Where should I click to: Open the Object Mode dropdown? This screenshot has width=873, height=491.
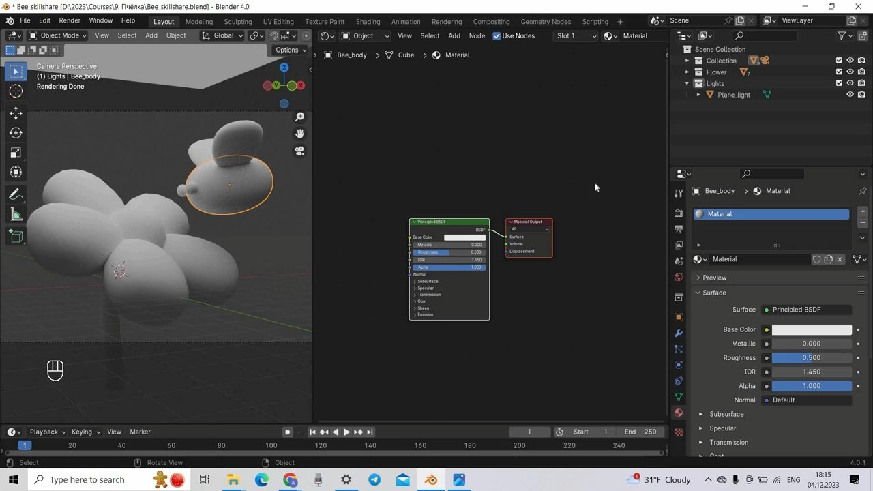pos(59,35)
